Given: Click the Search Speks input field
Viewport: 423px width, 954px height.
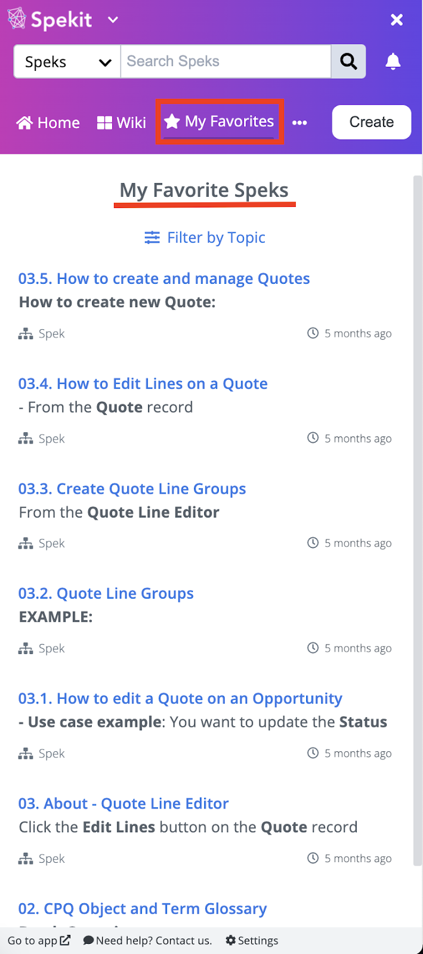Looking at the screenshot, I should [226, 61].
